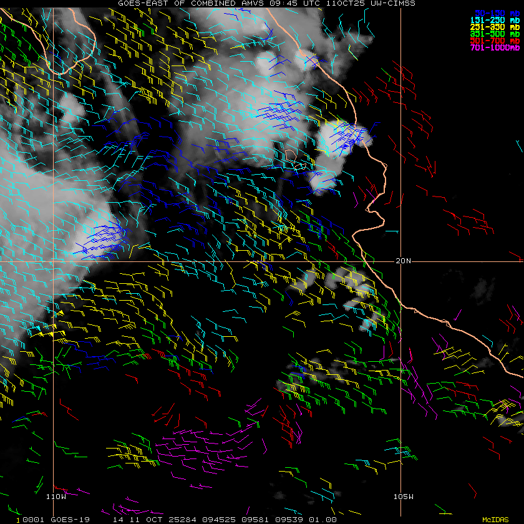
Task: Click the 20N latitude label
Action: tap(403, 261)
